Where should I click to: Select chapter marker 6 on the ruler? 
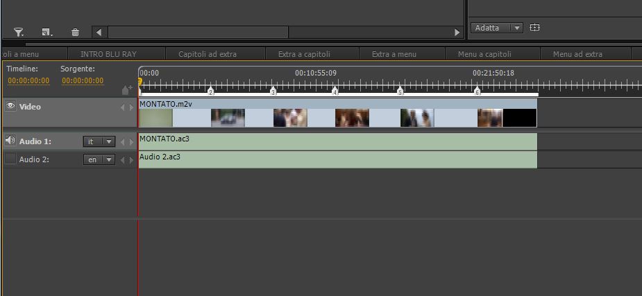coord(477,92)
